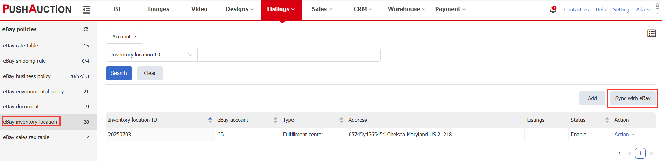Open the Listings menu tab
The height and width of the screenshot is (161, 662).
tap(281, 9)
